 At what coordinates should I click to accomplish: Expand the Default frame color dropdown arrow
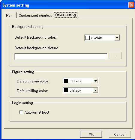pyautogui.click(x=95, y=81)
